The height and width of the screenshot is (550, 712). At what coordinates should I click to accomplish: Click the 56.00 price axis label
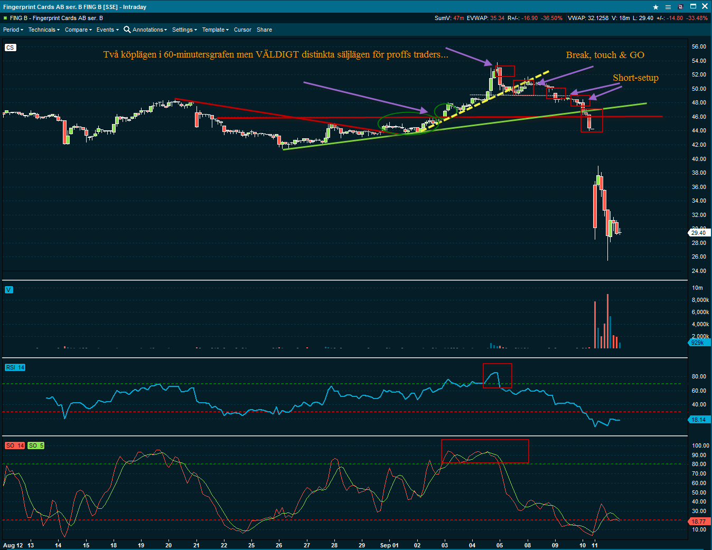coord(699,46)
